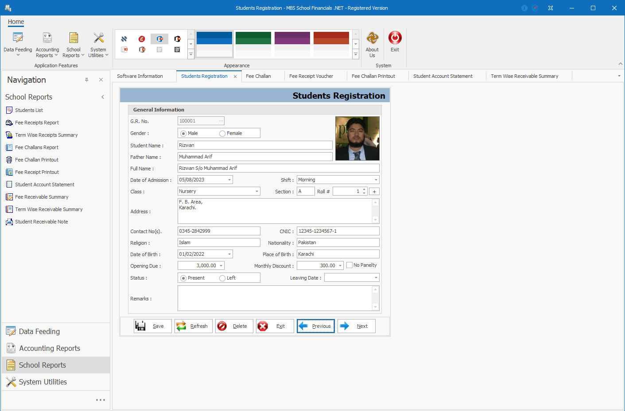
Task: Expand the Class dropdown showing Nursery
Action: coord(257,192)
